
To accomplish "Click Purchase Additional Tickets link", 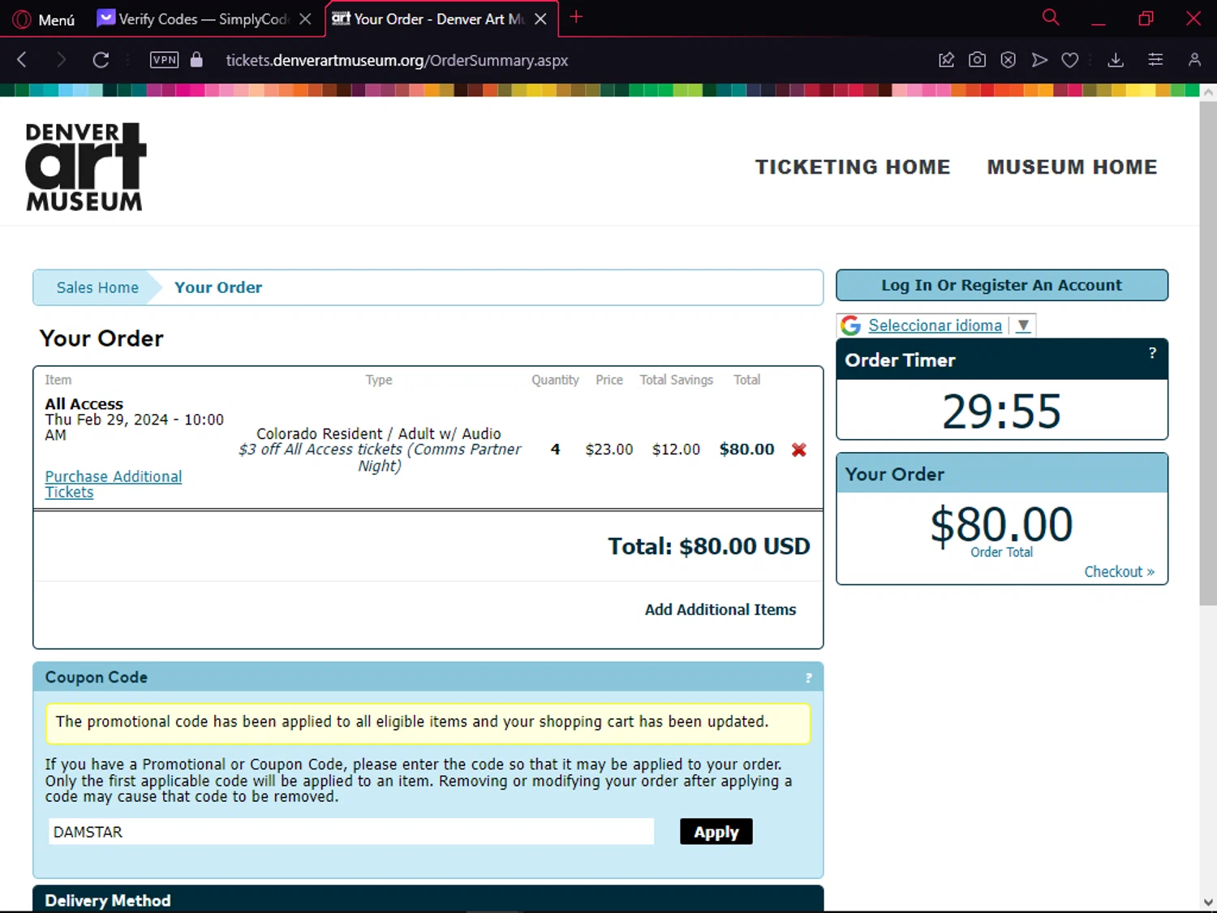I will [114, 484].
